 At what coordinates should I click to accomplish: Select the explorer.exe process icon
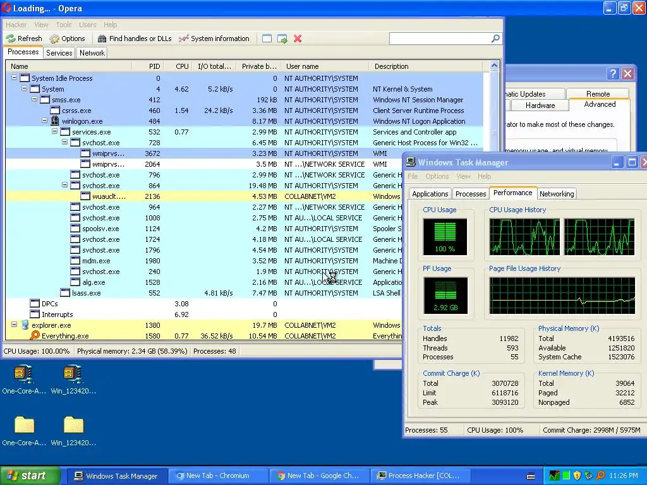click(x=25, y=325)
